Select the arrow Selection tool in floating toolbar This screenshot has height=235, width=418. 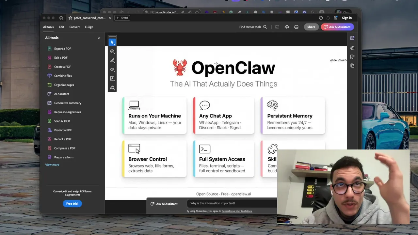point(112,42)
